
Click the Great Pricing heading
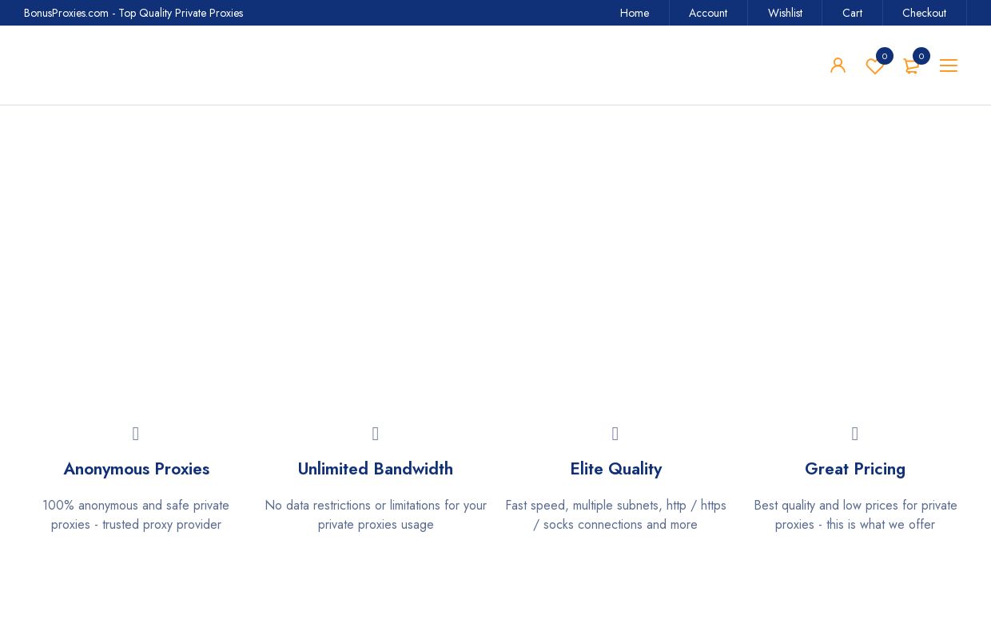pos(855,469)
